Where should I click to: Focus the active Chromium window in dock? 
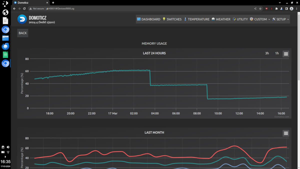click(x=5, y=63)
